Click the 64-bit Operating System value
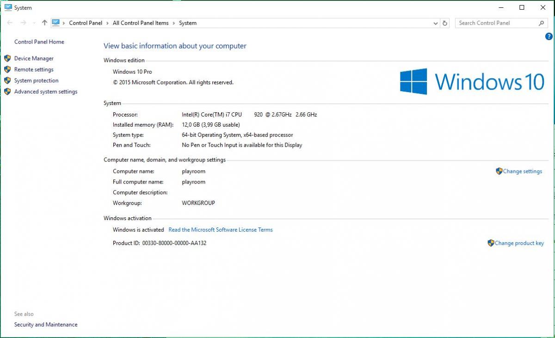 [x=237, y=135]
